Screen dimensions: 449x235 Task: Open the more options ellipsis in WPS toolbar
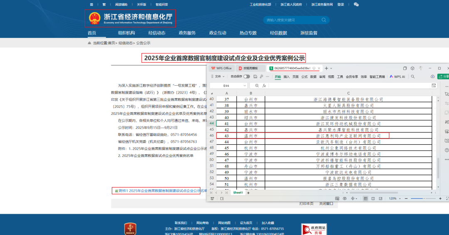267,77
